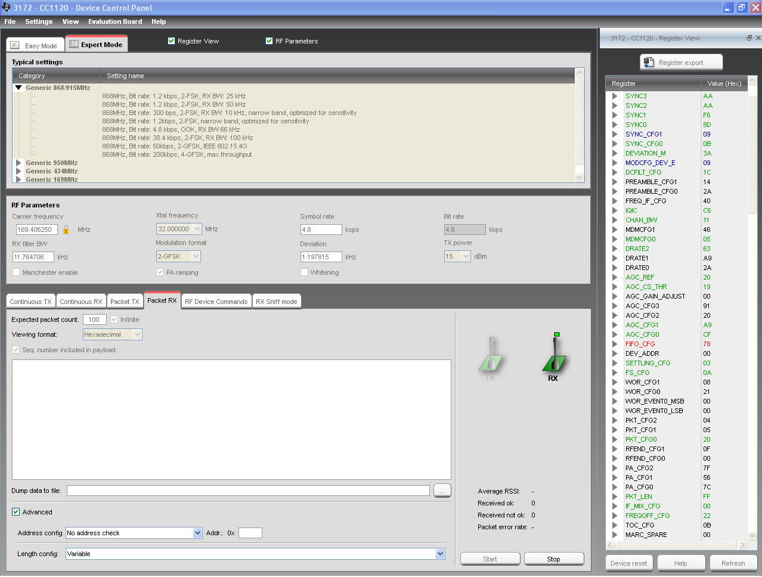The height and width of the screenshot is (577, 762).
Task: Toggle the PA ramping checkbox
Action: click(x=160, y=272)
